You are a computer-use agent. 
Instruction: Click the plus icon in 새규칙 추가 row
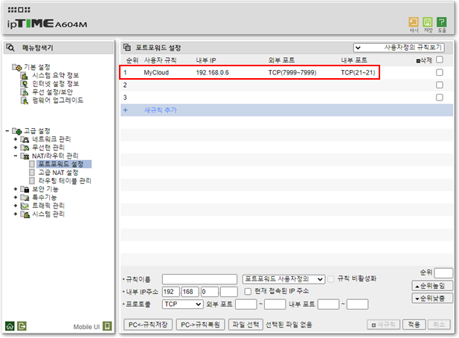125,110
